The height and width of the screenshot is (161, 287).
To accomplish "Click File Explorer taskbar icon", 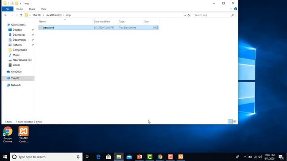I will coord(119,157).
